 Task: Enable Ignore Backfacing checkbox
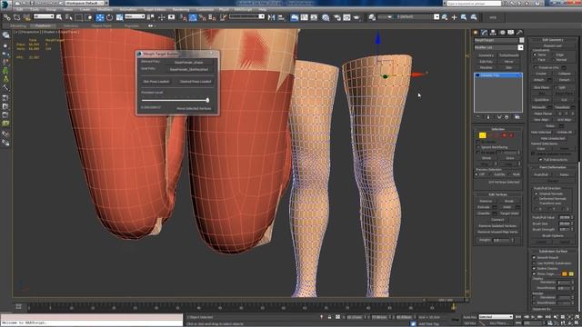pos(478,147)
